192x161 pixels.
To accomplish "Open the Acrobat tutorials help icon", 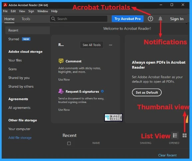I will tap(150, 19).
